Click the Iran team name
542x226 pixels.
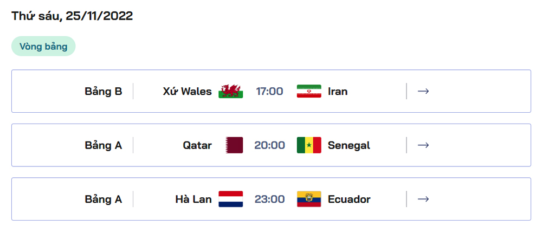[338, 91]
